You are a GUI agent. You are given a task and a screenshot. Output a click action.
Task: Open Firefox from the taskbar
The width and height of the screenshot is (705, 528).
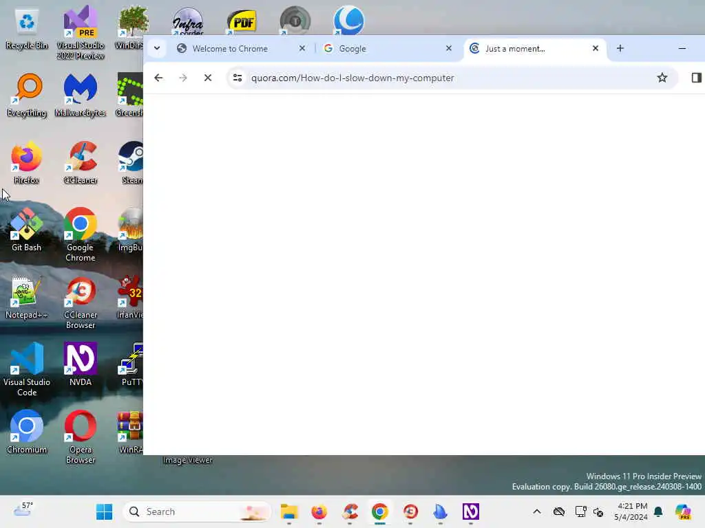(319, 511)
